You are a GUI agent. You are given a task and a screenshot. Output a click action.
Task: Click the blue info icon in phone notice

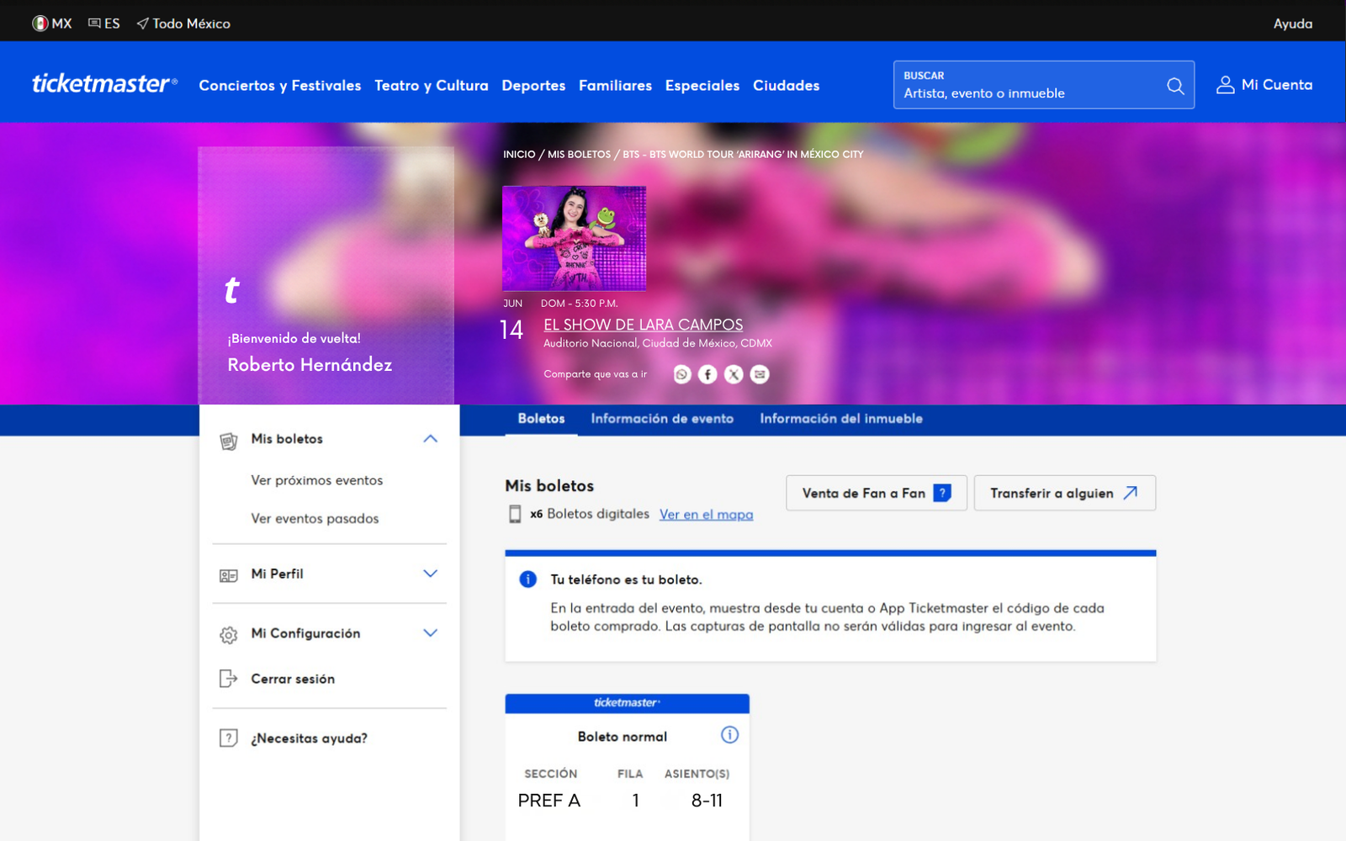click(527, 579)
